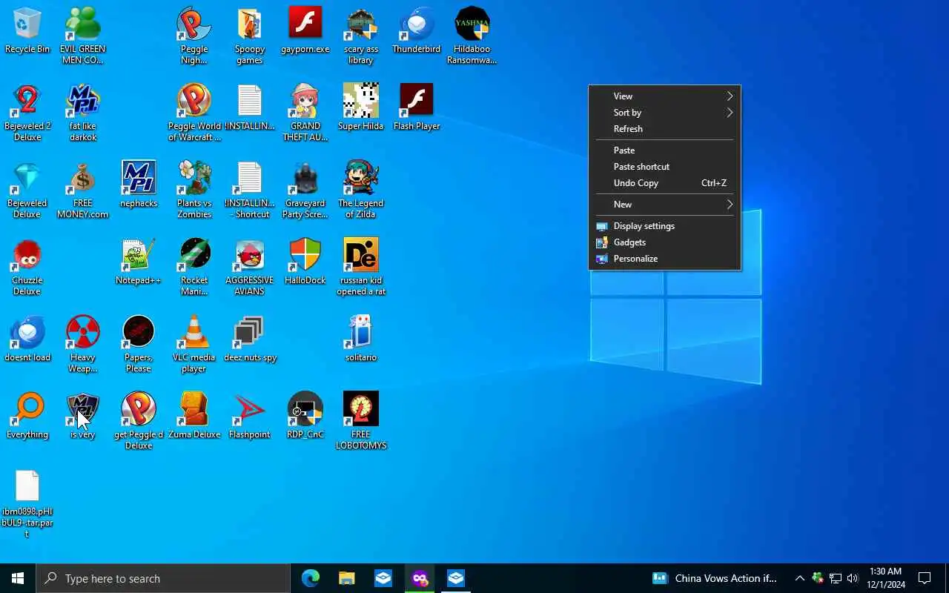Select the FREE LOBOTOMYS desktop shortcut

tap(361, 422)
